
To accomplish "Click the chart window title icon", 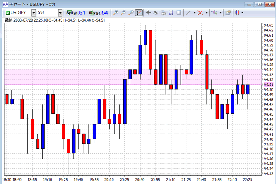I will click(5, 4).
